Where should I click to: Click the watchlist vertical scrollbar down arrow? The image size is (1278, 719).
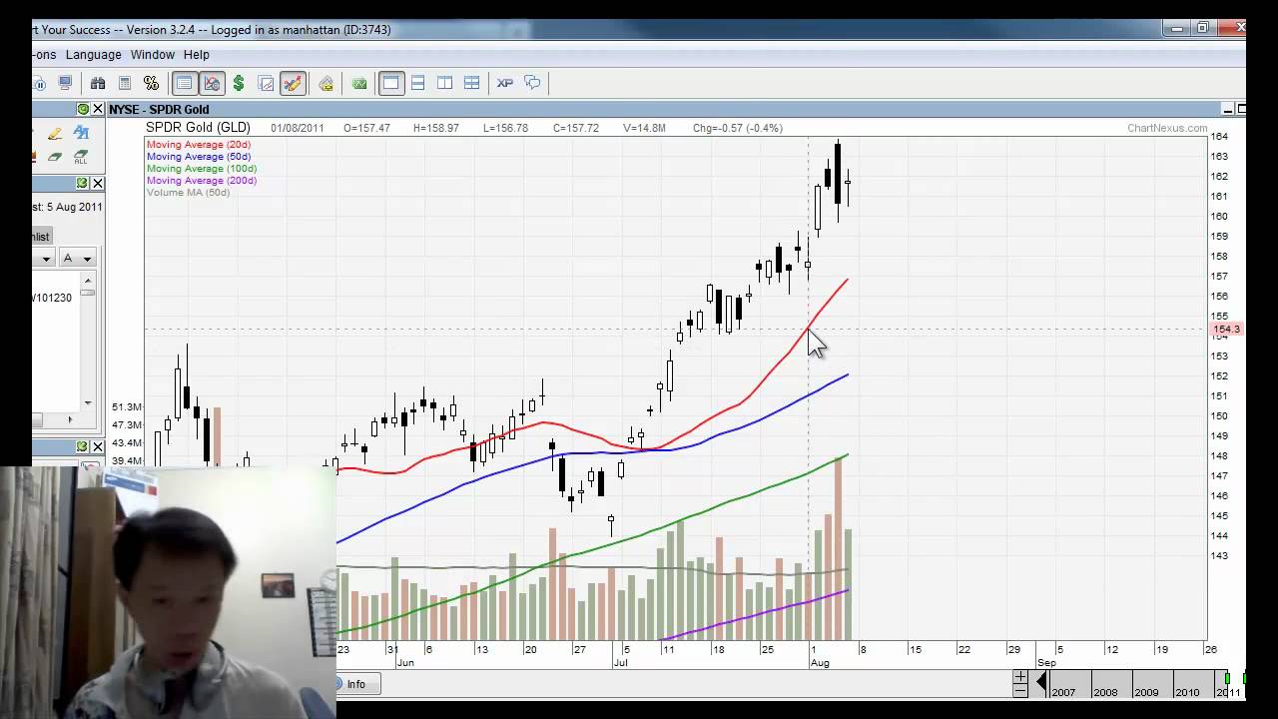point(88,402)
